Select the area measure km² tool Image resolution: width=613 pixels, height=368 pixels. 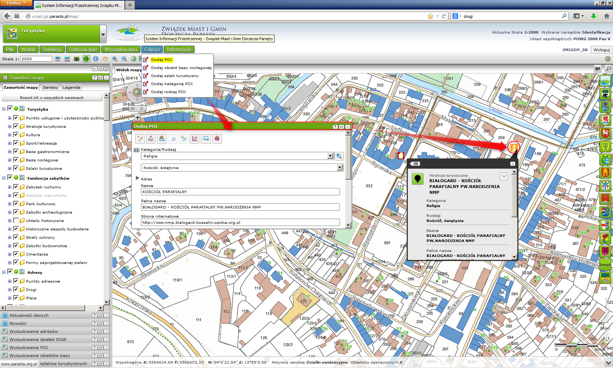click(67, 59)
